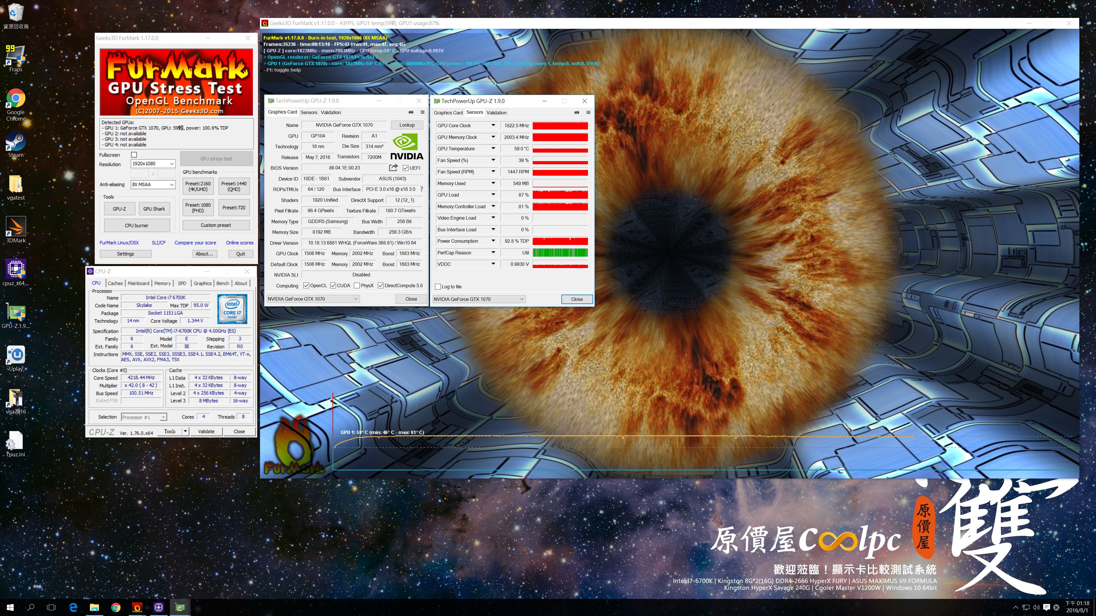Open Google Chrome desktop shortcut
The height and width of the screenshot is (616, 1096).
(16, 104)
